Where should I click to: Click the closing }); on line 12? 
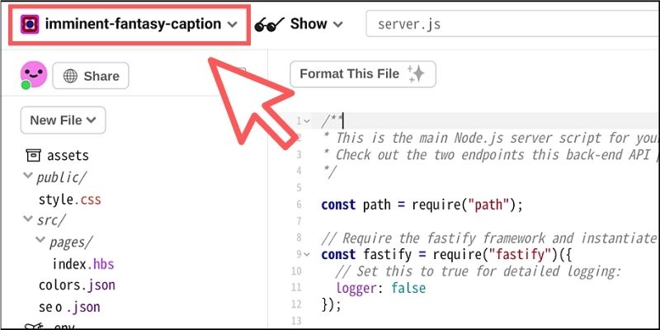click(332, 304)
